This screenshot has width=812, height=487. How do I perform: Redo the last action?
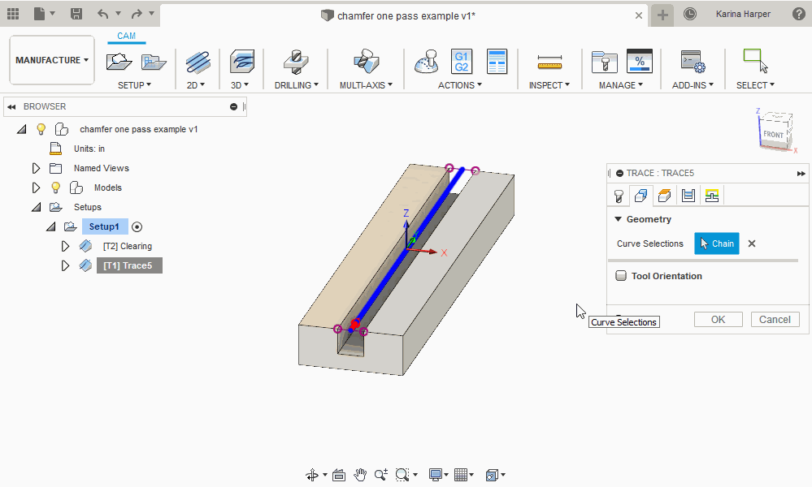tap(137, 14)
